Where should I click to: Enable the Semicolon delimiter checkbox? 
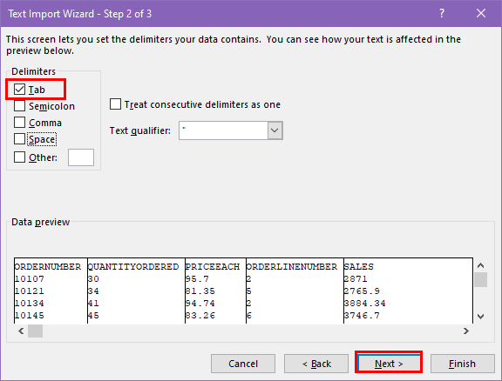click(x=19, y=106)
